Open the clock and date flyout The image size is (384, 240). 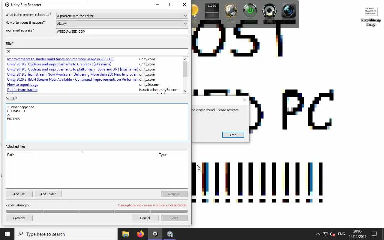tap(357, 234)
